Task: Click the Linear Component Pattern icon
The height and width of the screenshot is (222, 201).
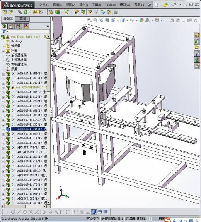Action: coord(26,12)
